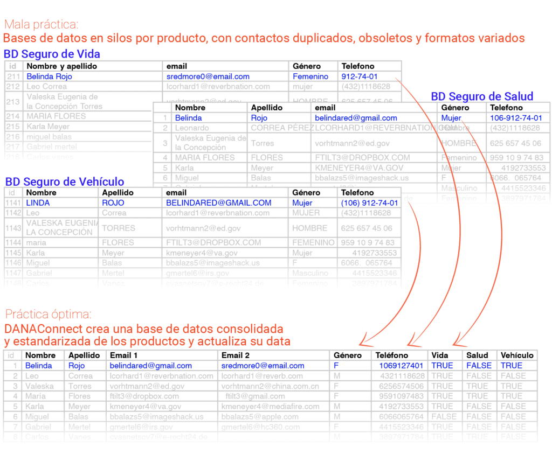The image size is (552, 468).
Task: Select lowercase 'maria' in Vehículo row 1144
Action: pos(36,242)
